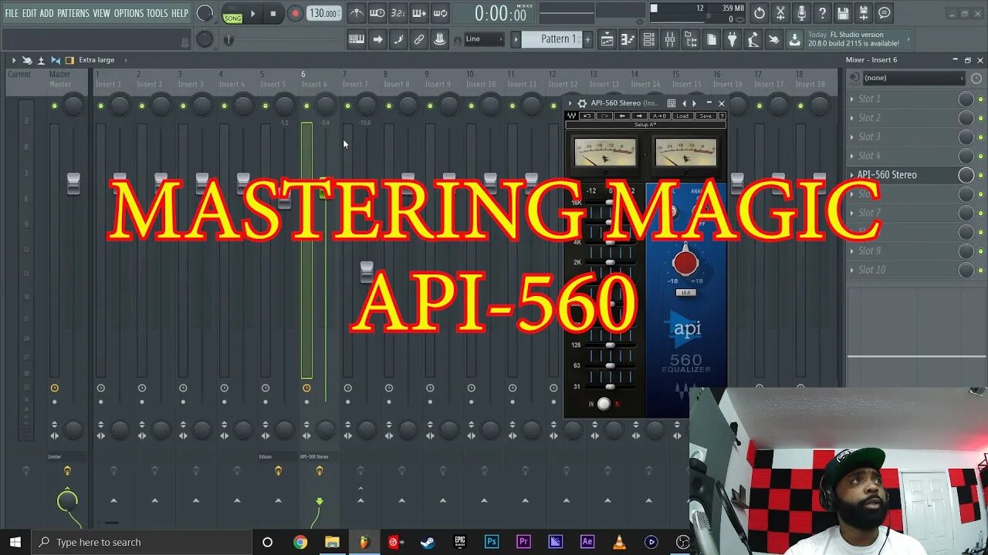The width and height of the screenshot is (988, 555).
Task: Enable wait for input before playing
Action: point(377,13)
